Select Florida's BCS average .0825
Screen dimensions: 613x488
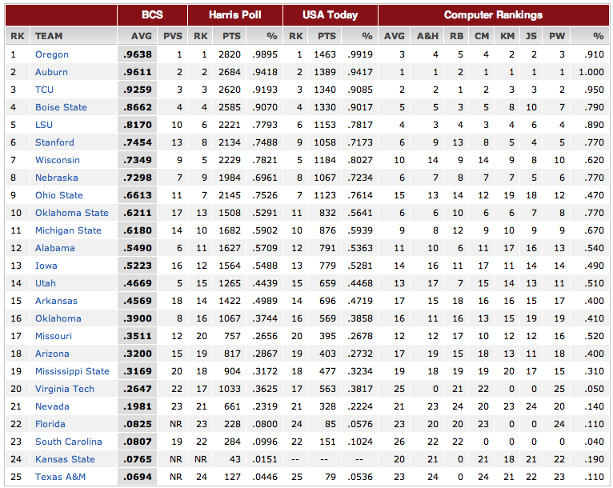138,423
